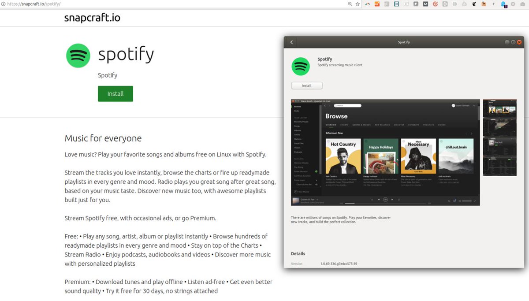This screenshot has width=529, height=301.
Task: Click the orange chart extension icon
Action: coord(377,4)
